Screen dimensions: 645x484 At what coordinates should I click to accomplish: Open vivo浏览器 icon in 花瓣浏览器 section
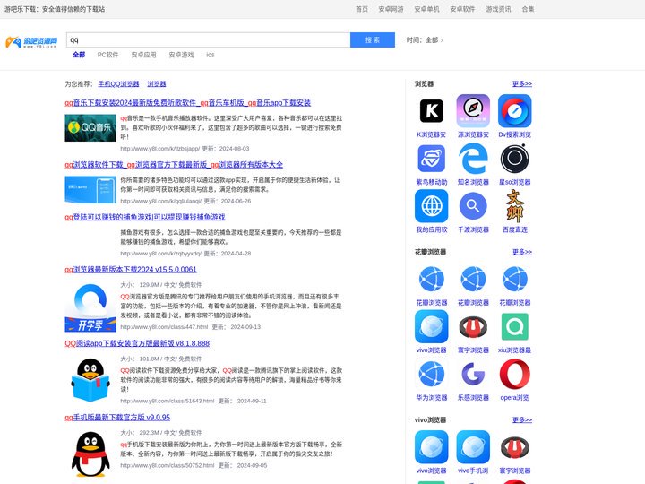[x=431, y=326]
